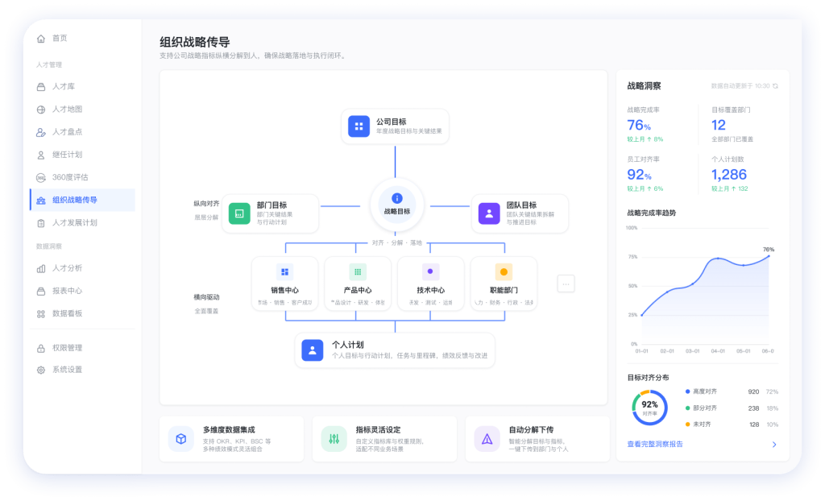Click the 人才地图 globe icon
Screen dimensions: 825x501
coord(41,110)
